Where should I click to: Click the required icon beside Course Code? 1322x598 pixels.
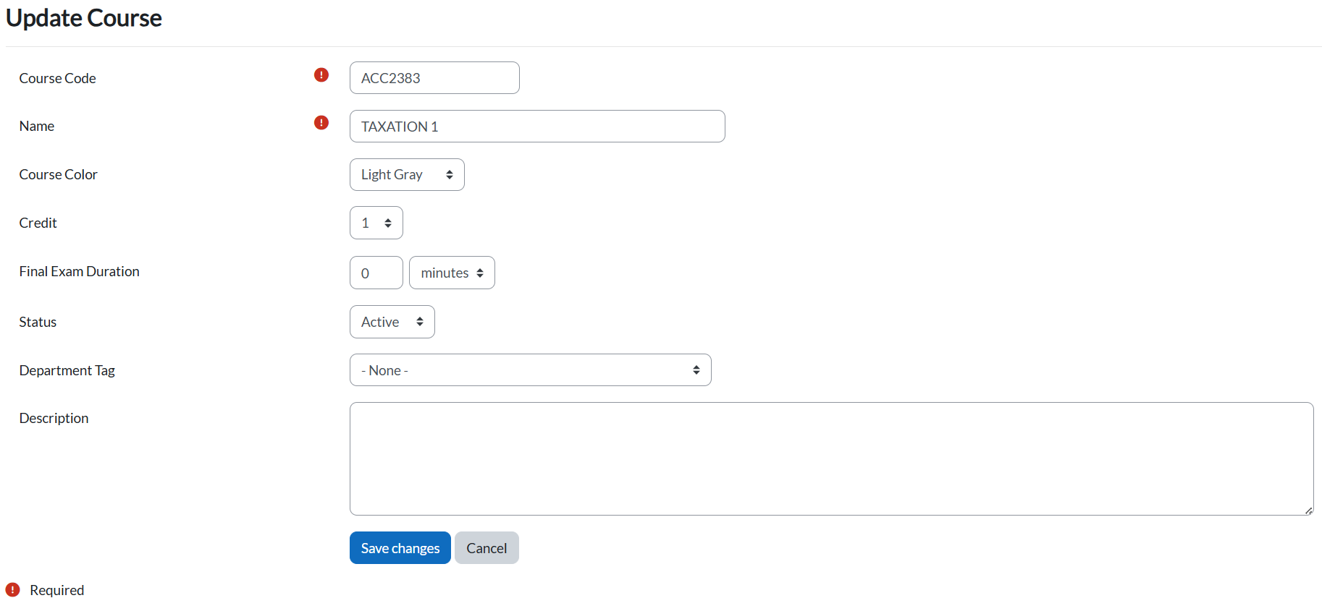tap(321, 75)
